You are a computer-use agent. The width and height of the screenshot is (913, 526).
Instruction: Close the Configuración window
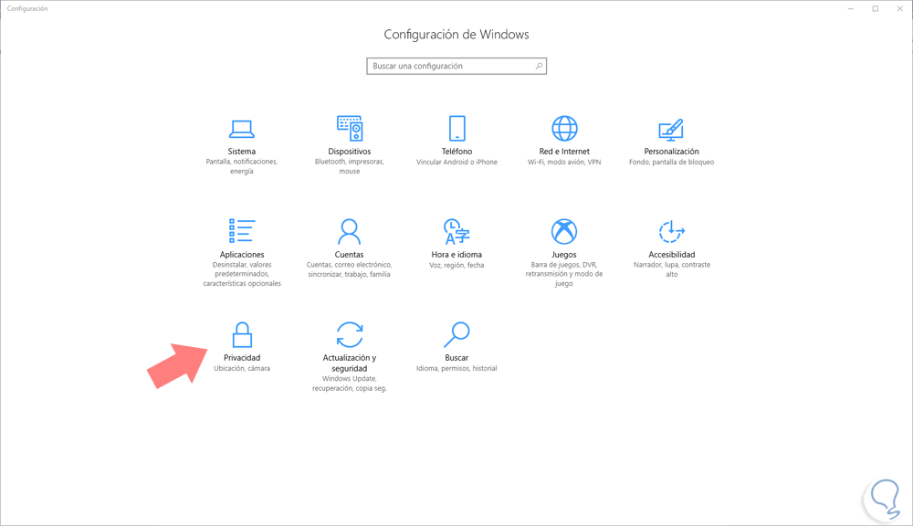coord(899,9)
